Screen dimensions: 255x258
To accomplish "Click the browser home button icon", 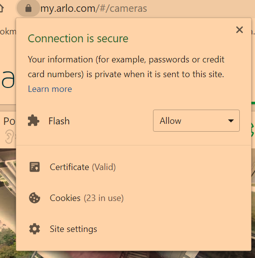I will tap(1, 8).
